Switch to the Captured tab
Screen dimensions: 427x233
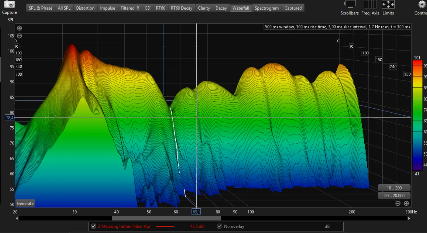click(293, 8)
